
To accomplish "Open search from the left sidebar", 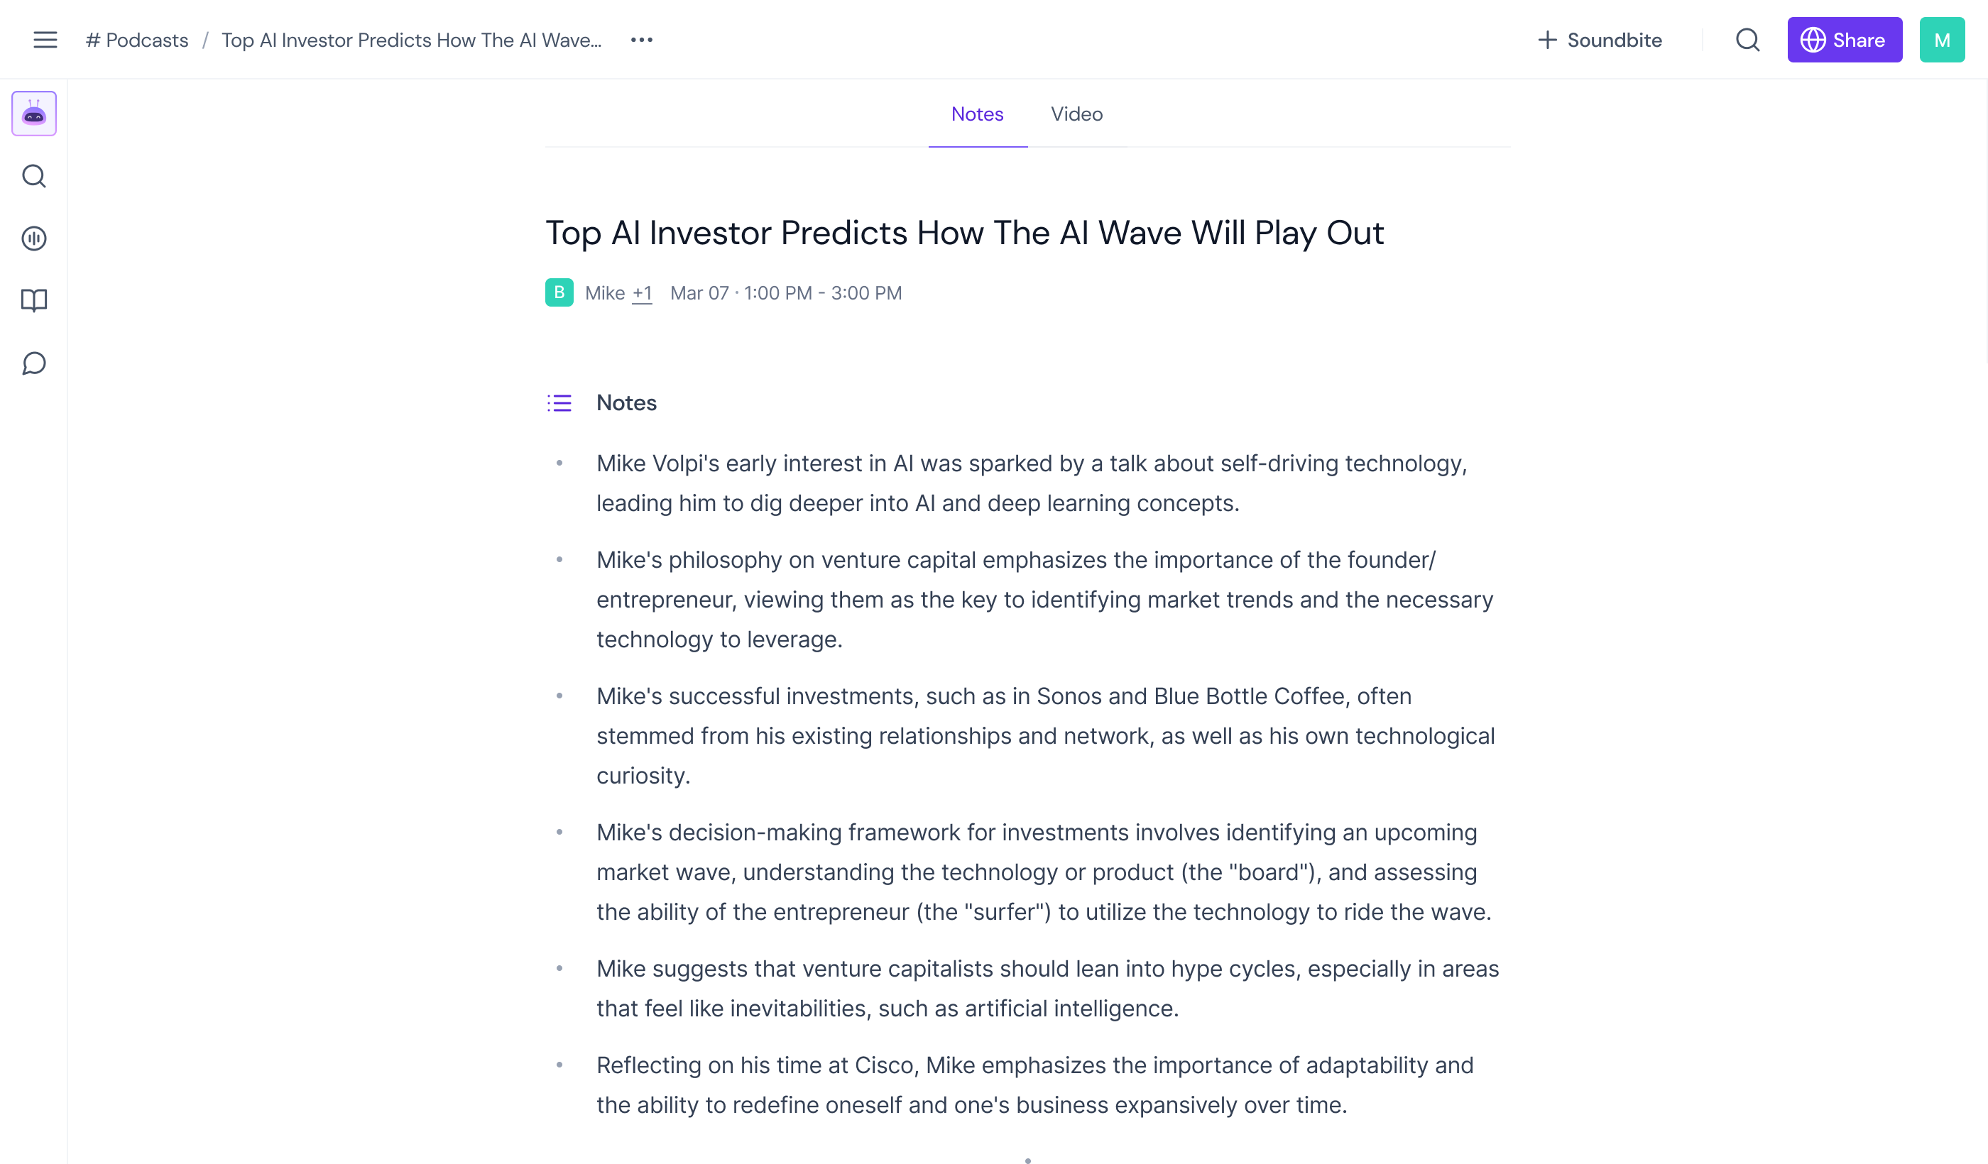I will [x=33, y=176].
